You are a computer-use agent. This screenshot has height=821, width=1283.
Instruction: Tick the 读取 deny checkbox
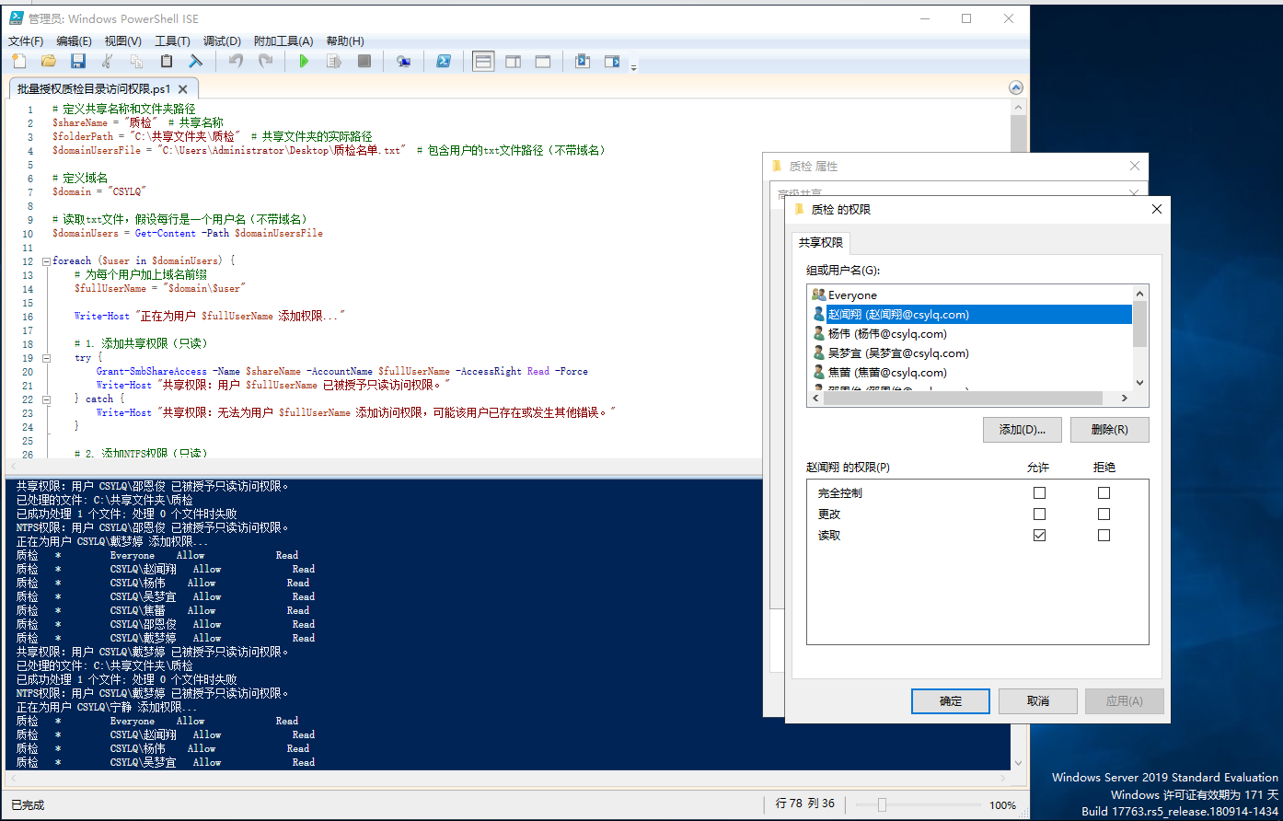[1104, 535]
